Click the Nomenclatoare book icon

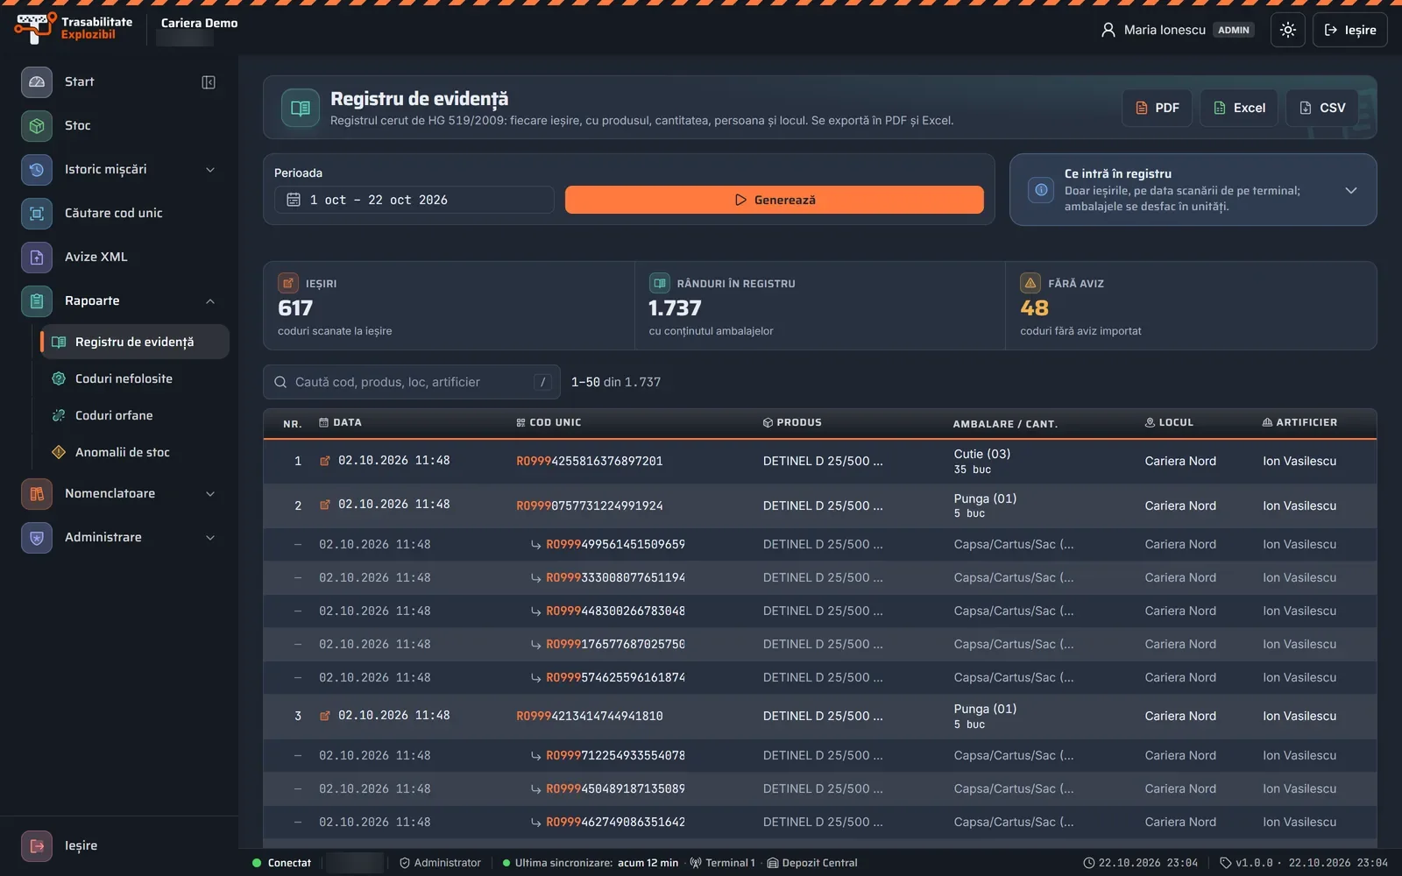[37, 493]
